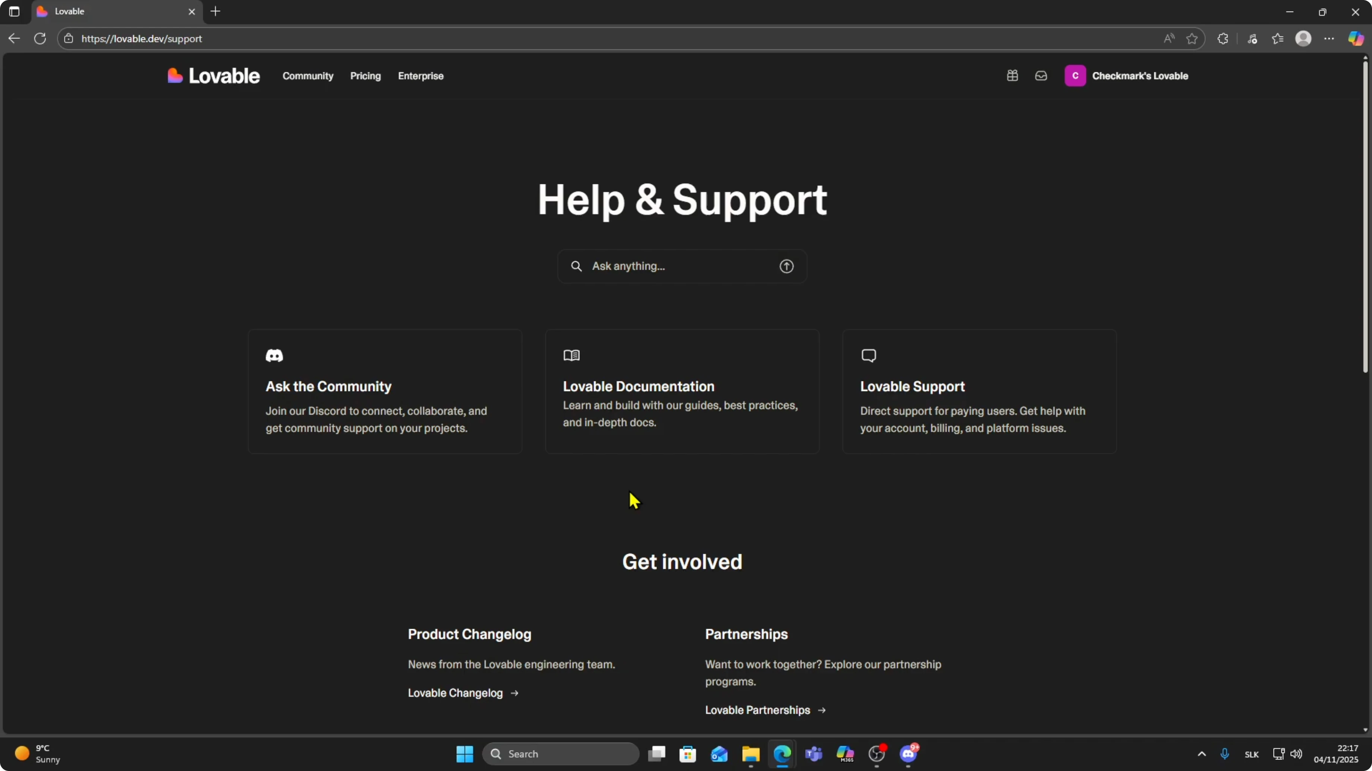Open the Copilot sidebar icon
The image size is (1372, 771).
(x=1356, y=38)
